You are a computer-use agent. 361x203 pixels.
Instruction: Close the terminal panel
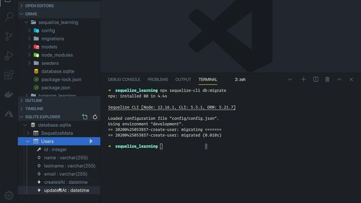tap(351, 80)
